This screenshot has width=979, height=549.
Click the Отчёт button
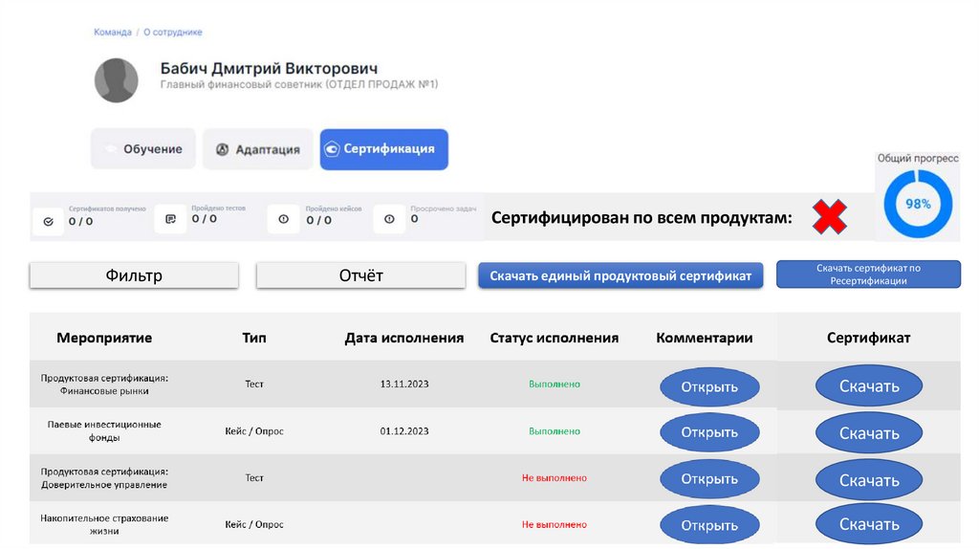tap(360, 275)
